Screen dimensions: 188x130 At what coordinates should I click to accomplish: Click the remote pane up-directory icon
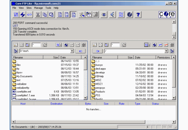pyautogui.click(x=106, y=45)
